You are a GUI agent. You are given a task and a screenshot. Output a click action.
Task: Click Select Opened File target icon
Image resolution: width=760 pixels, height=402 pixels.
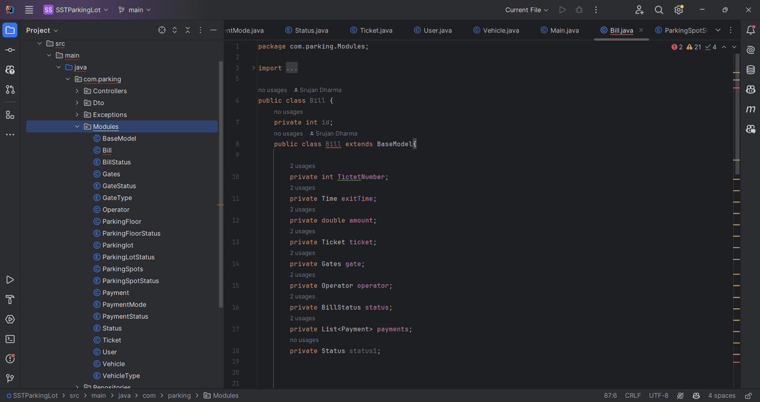point(161,30)
